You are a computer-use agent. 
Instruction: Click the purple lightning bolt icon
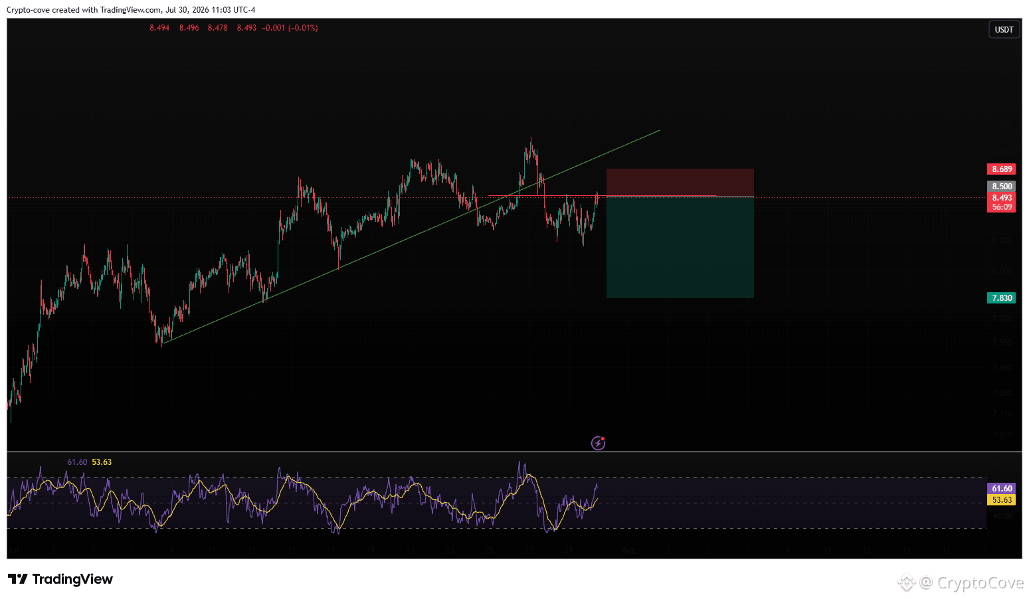(x=598, y=443)
